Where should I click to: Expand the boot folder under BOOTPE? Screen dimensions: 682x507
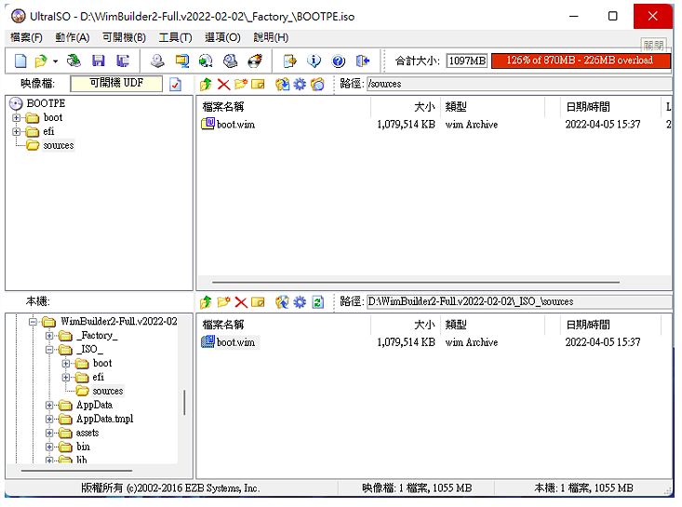(17, 118)
